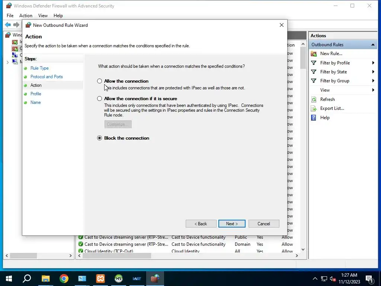
Task: Click the Connection Security Rules tree icon
Action: tap(15, 55)
